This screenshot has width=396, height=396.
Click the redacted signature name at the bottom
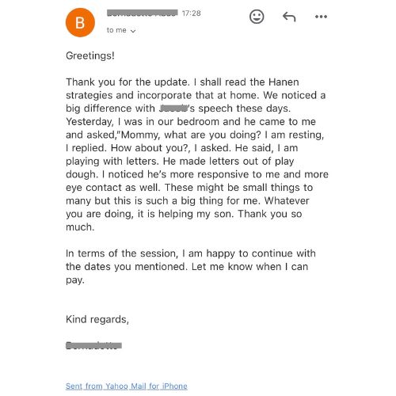[93, 345]
